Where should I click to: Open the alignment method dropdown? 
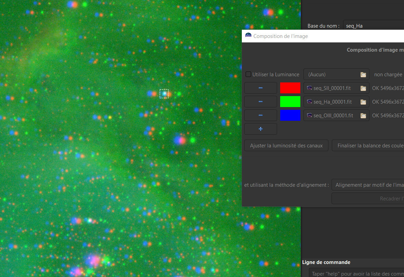(x=368, y=185)
